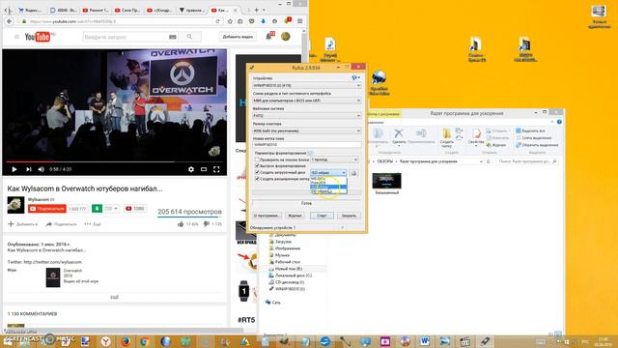Click the YouTube logo
618x348 pixels.
tap(38, 37)
